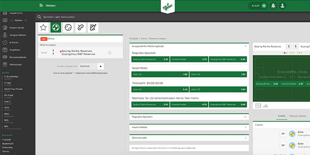
Task: Open Instant Tennis in sidebar
Action: point(17,28)
